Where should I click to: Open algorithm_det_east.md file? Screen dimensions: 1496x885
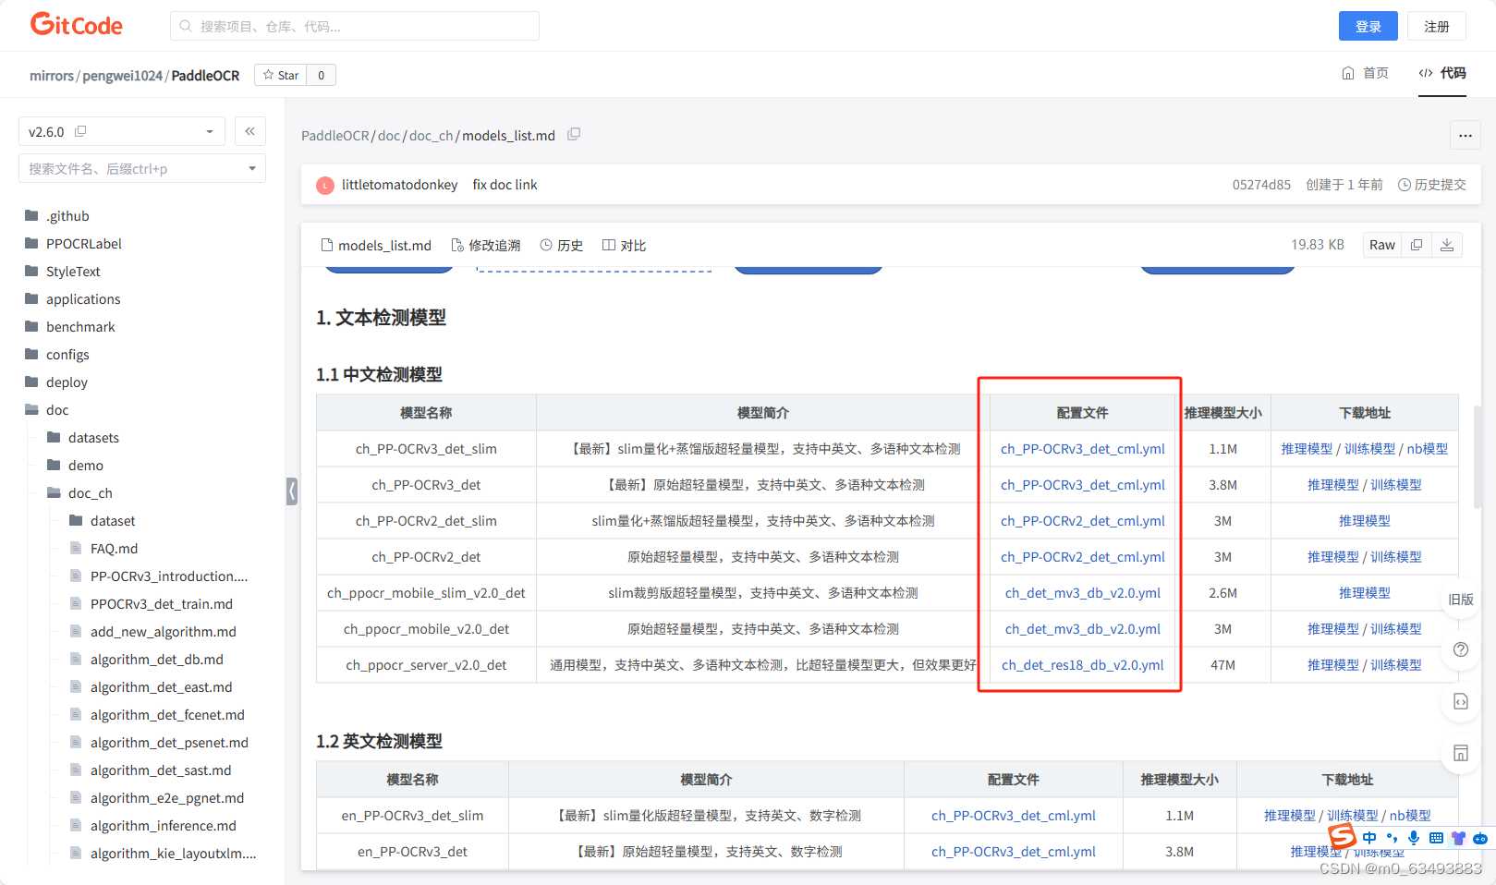pyautogui.click(x=162, y=687)
